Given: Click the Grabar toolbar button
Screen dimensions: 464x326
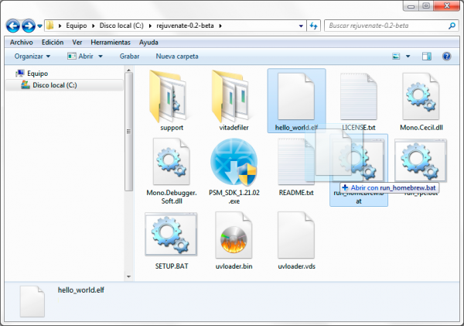Looking at the screenshot, I should tap(129, 57).
